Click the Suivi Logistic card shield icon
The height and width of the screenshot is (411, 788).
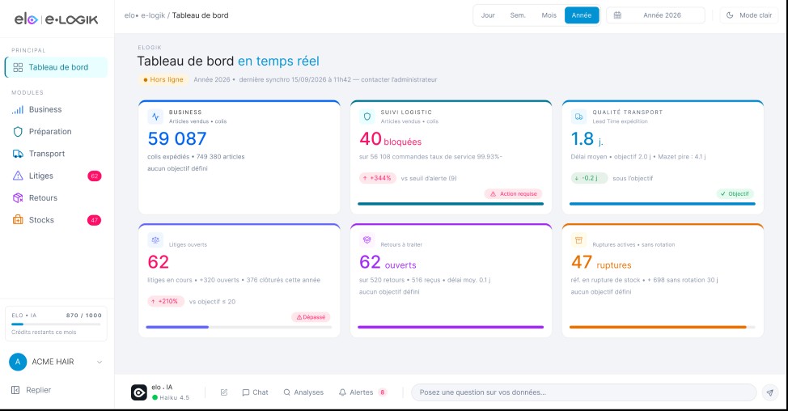click(366, 117)
